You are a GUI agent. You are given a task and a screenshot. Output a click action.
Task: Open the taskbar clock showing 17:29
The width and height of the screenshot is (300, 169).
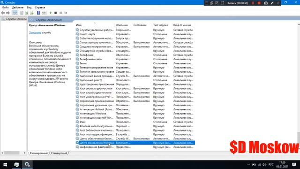pos(282,165)
